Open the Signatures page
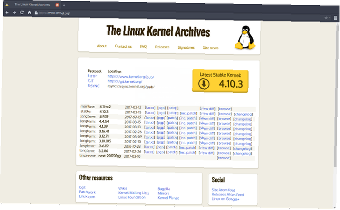This screenshot has width=340, height=210. [186, 47]
